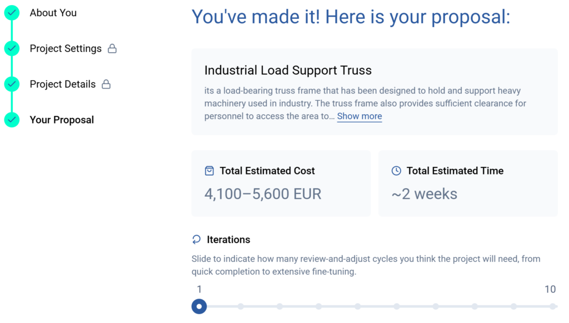Navigate to the Project Details step
The height and width of the screenshot is (323, 569).
pyautogui.click(x=63, y=84)
